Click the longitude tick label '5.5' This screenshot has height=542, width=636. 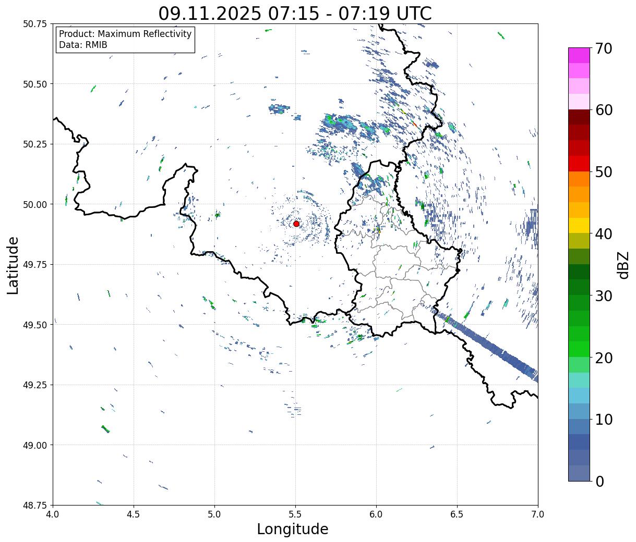pos(295,514)
